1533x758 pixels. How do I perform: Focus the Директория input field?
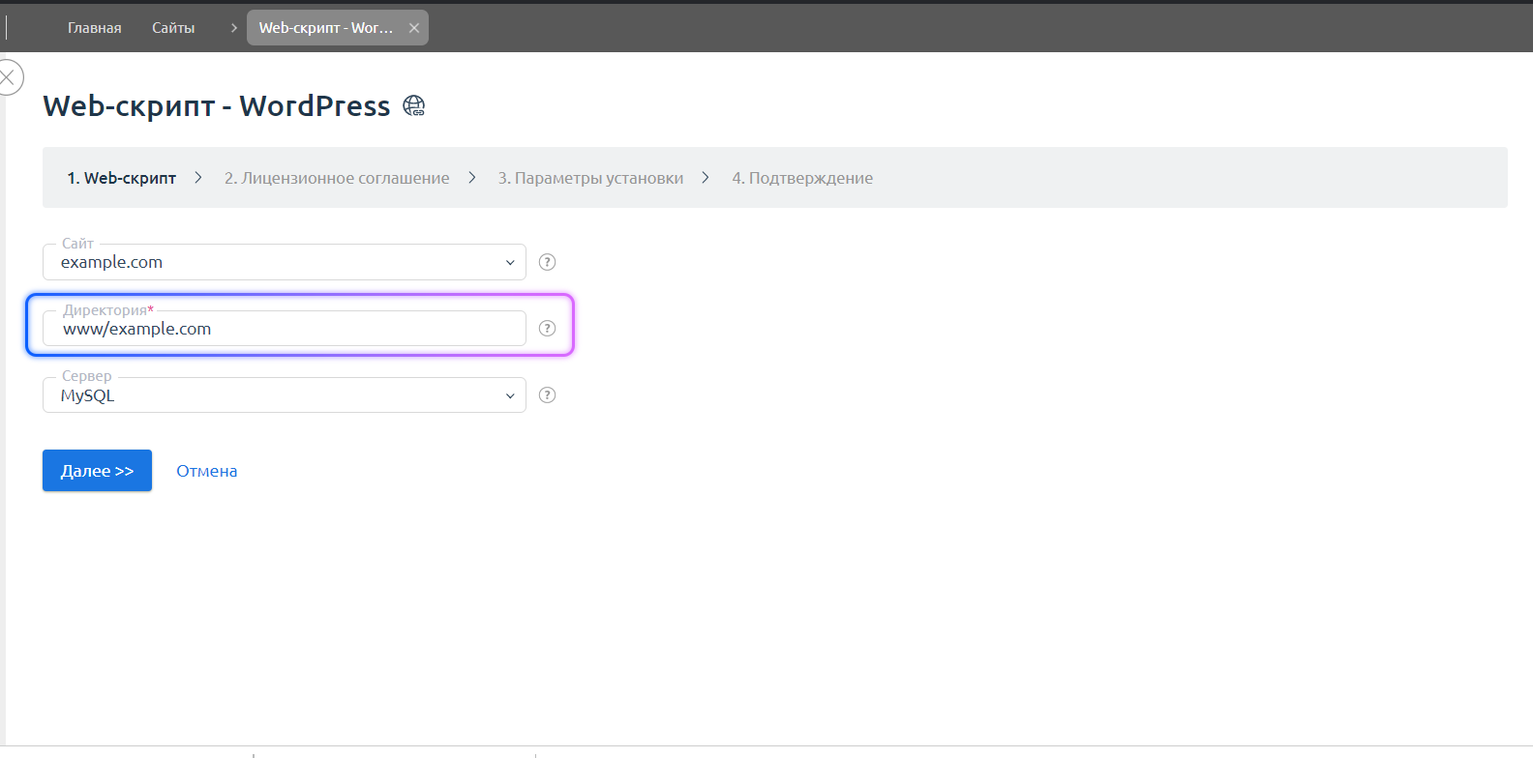(x=285, y=329)
